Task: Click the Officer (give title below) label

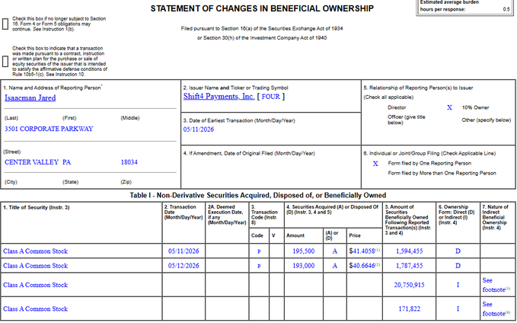Action: point(407,120)
